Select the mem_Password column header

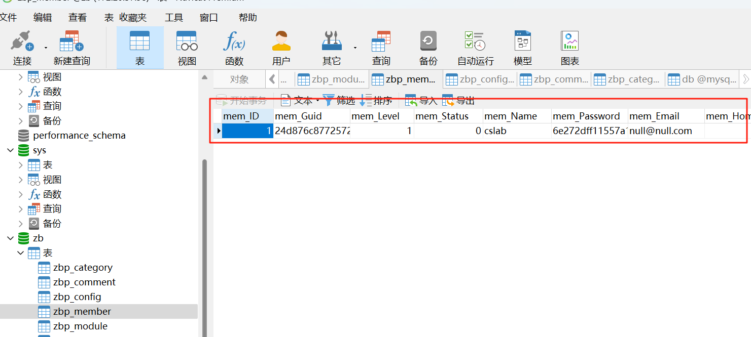[590, 116]
